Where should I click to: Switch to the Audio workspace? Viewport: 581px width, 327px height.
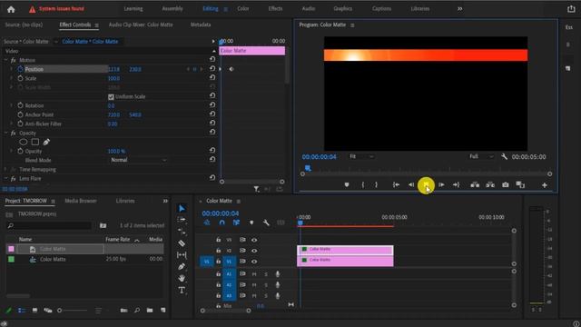(309, 8)
